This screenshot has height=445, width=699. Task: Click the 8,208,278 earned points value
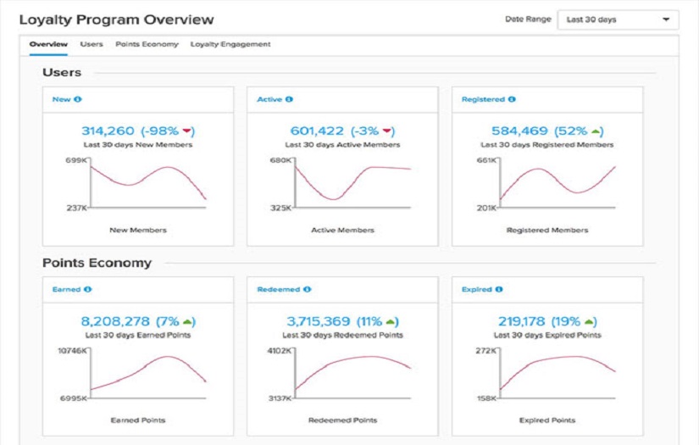click(x=115, y=321)
